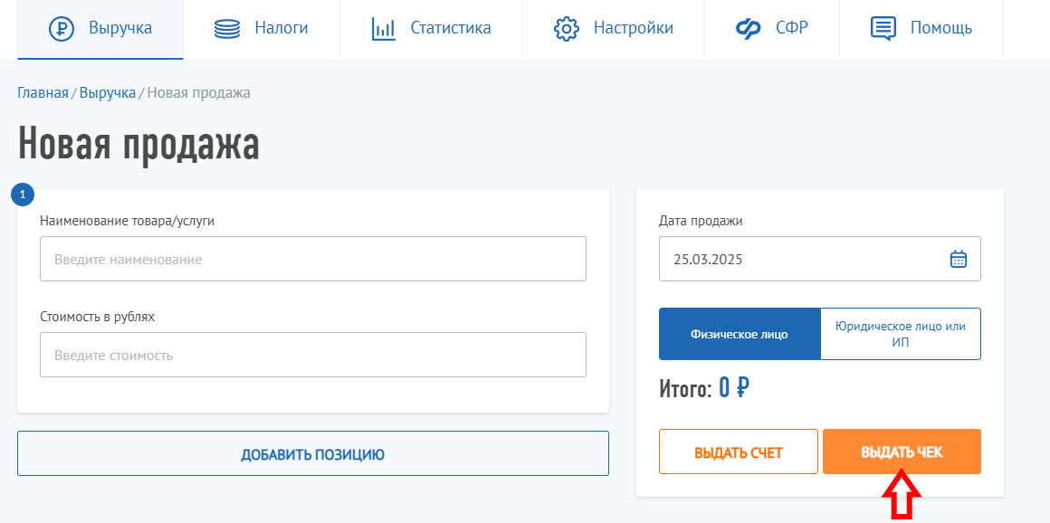The image size is (1050, 523).
Task: Click the coins stack icon for Налоги
Action: pyautogui.click(x=227, y=28)
